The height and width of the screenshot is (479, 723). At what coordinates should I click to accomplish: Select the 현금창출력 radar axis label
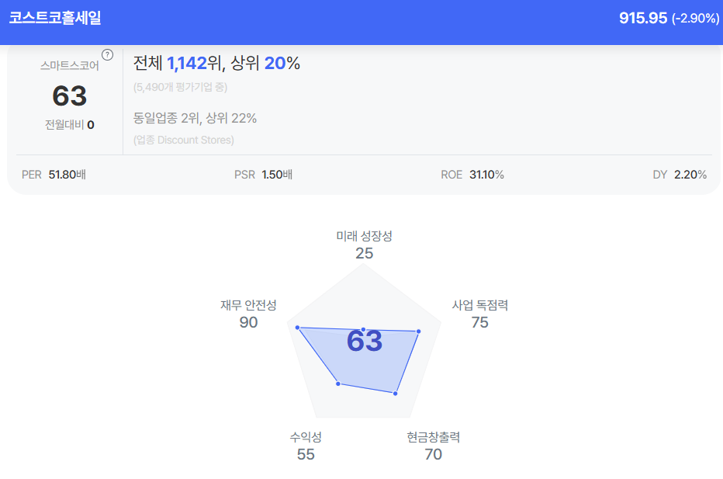(433, 437)
